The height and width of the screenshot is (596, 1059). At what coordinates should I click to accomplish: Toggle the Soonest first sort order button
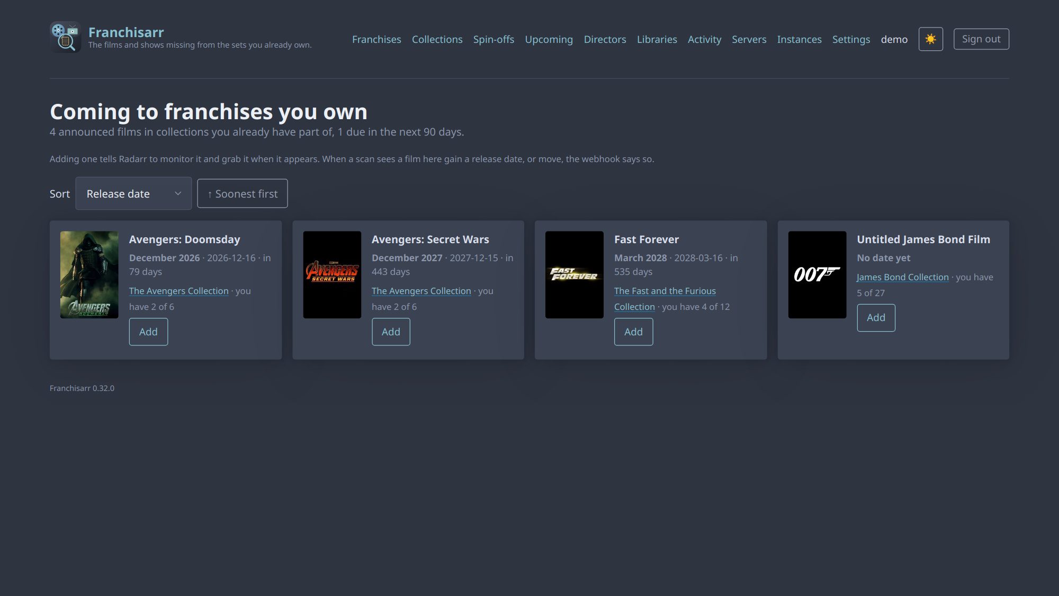point(243,193)
